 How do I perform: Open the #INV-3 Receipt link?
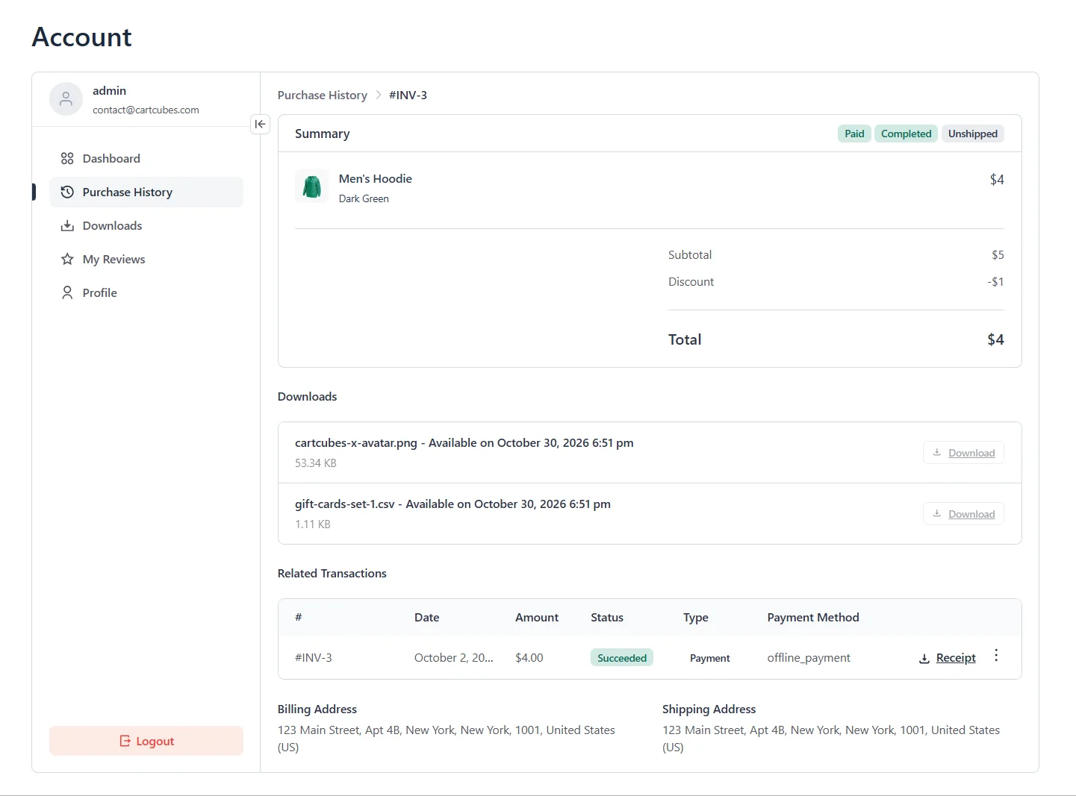pyautogui.click(x=948, y=658)
